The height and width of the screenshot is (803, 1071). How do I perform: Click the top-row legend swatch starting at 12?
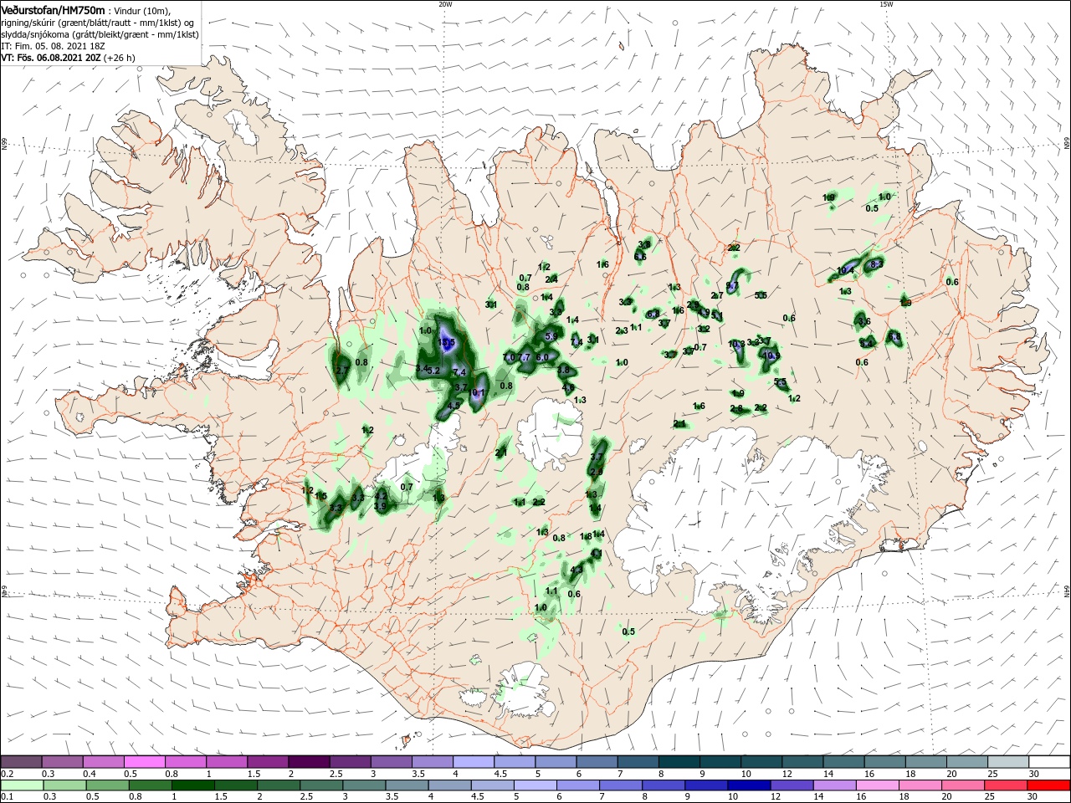(802, 762)
